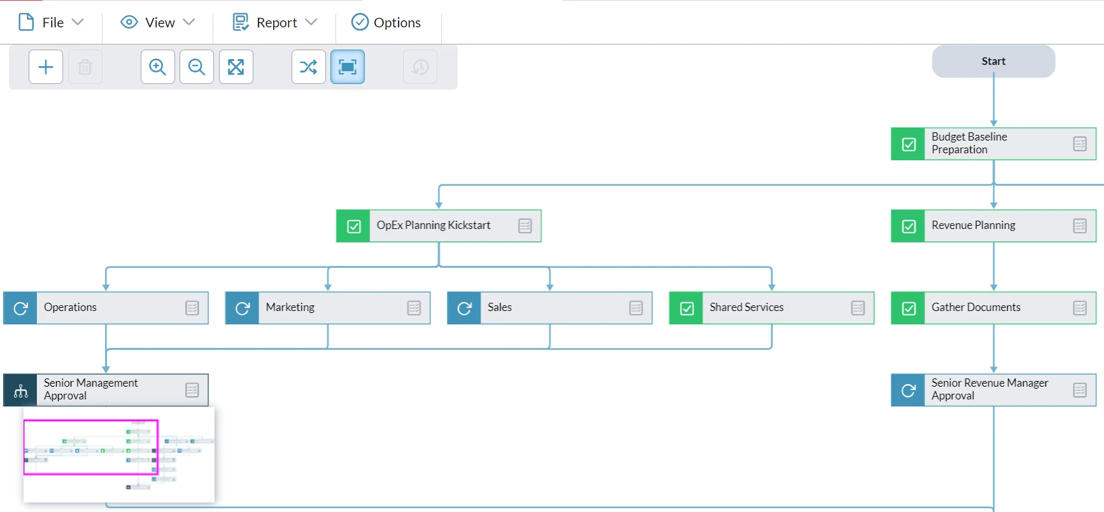Open the Marketing task details icon
Screen dimensions: 1104x512
414,308
